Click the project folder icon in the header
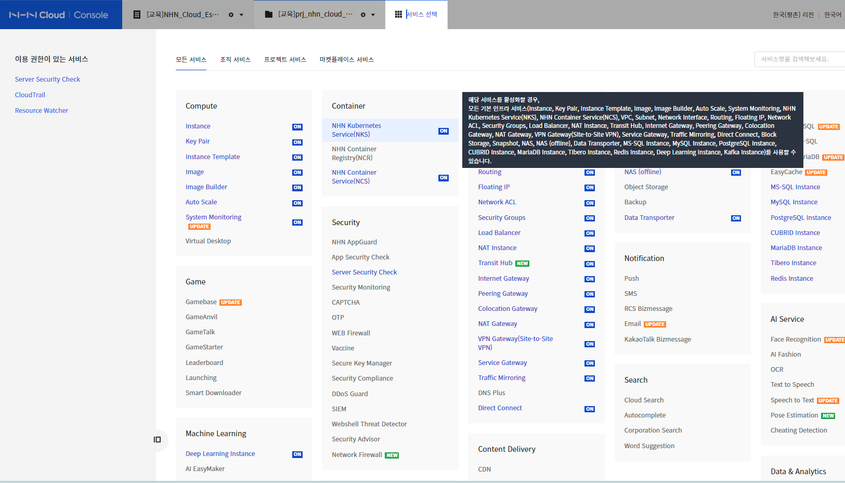The image size is (845, 483). (x=269, y=15)
